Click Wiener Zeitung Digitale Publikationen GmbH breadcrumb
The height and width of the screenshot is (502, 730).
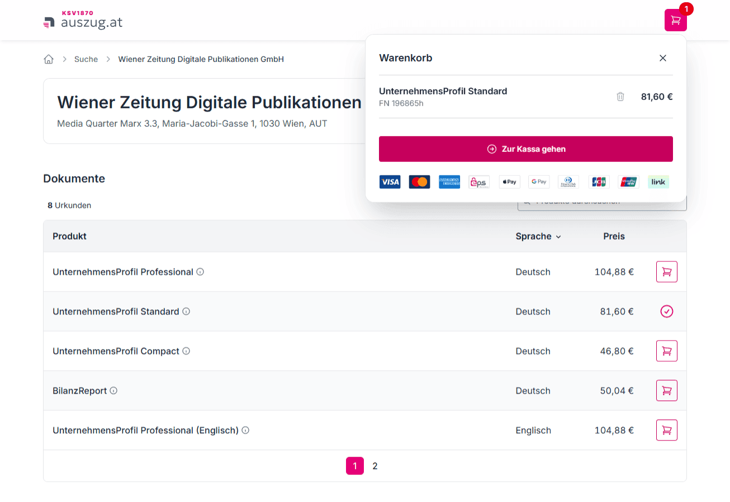pos(201,59)
